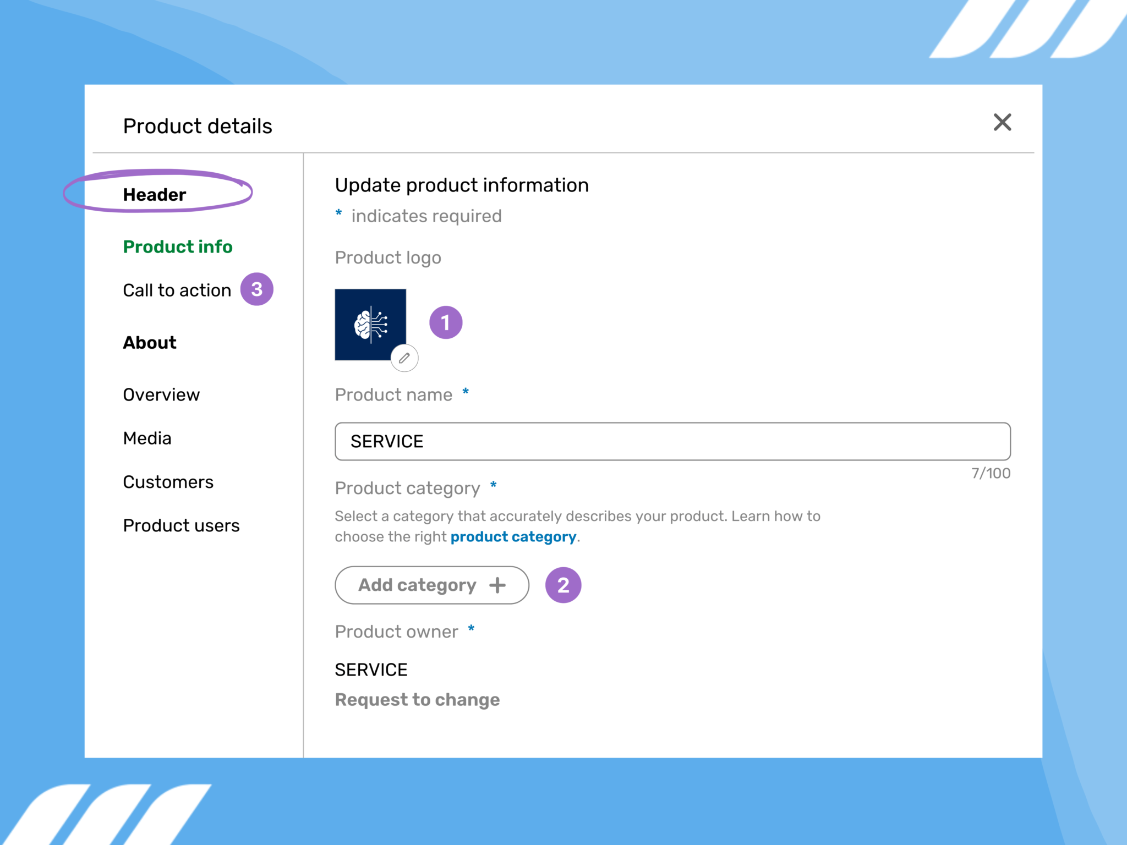Open the Product info section
Viewport: 1127px width, 845px height.
pos(177,246)
